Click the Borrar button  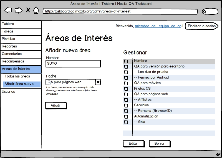click(x=160, y=144)
